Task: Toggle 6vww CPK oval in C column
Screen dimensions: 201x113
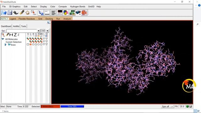Action: 36,44
